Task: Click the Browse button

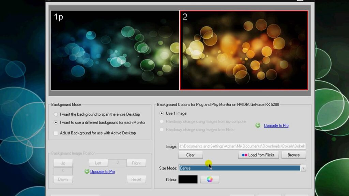Action: pyautogui.click(x=293, y=155)
